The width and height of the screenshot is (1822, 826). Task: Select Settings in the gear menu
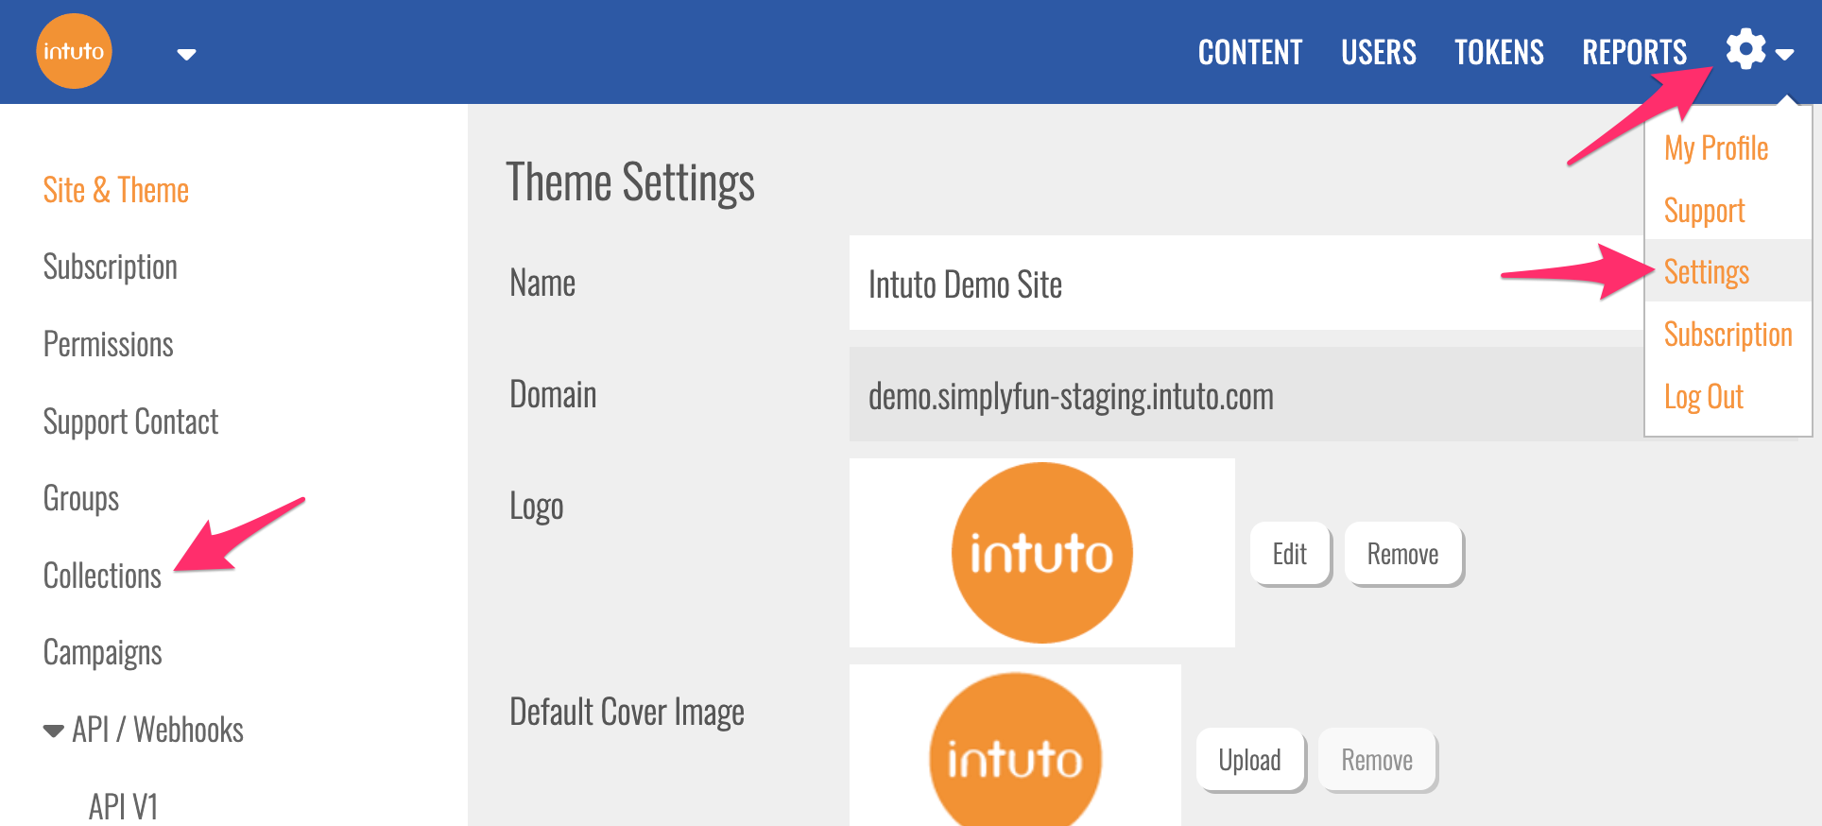pos(1706,272)
